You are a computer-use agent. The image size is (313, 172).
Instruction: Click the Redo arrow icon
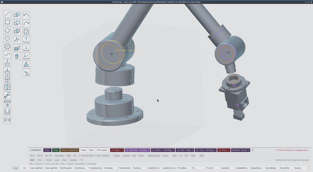pos(26,23)
